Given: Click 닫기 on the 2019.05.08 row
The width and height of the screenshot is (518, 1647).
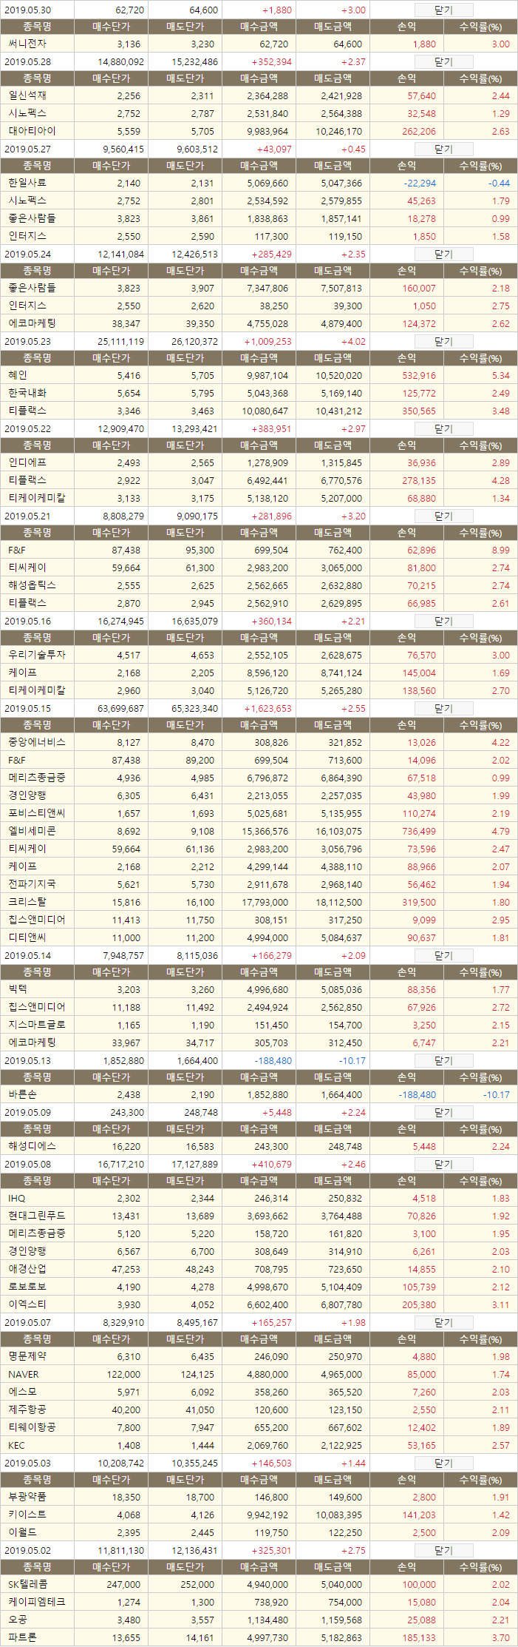Looking at the screenshot, I should coord(443,1165).
